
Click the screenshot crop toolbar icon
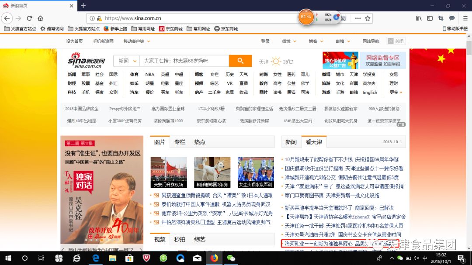pyautogui.click(x=441, y=18)
